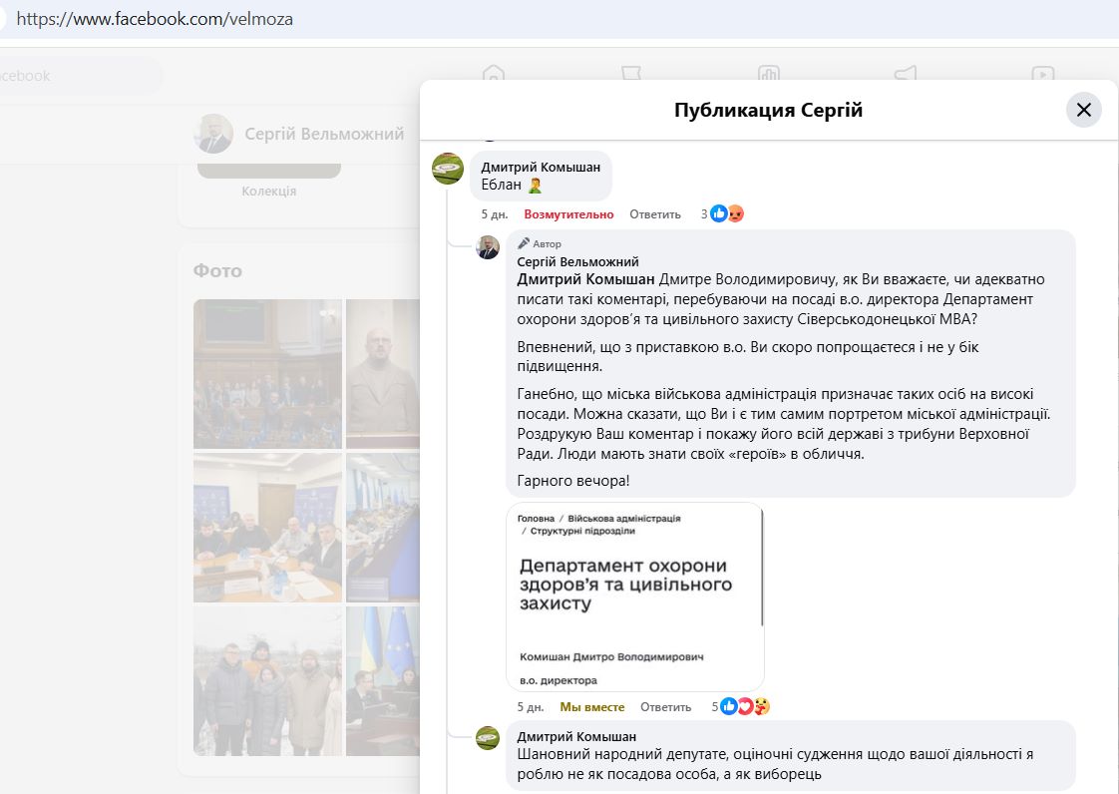The image size is (1119, 794).
Task: Click Ответить under the author's reply
Action: point(665,707)
